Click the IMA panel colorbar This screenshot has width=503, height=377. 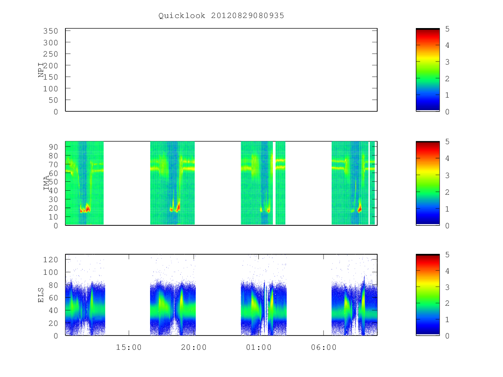tap(428, 183)
